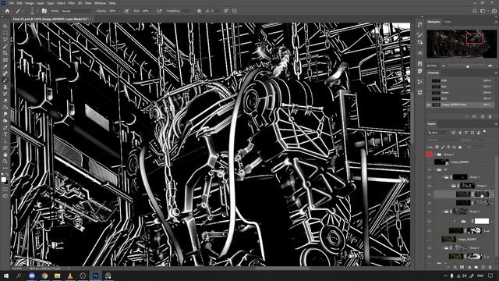Image resolution: width=499 pixels, height=281 pixels.
Task: Open the Kind filter dropdown in Layers
Action: click(x=438, y=133)
